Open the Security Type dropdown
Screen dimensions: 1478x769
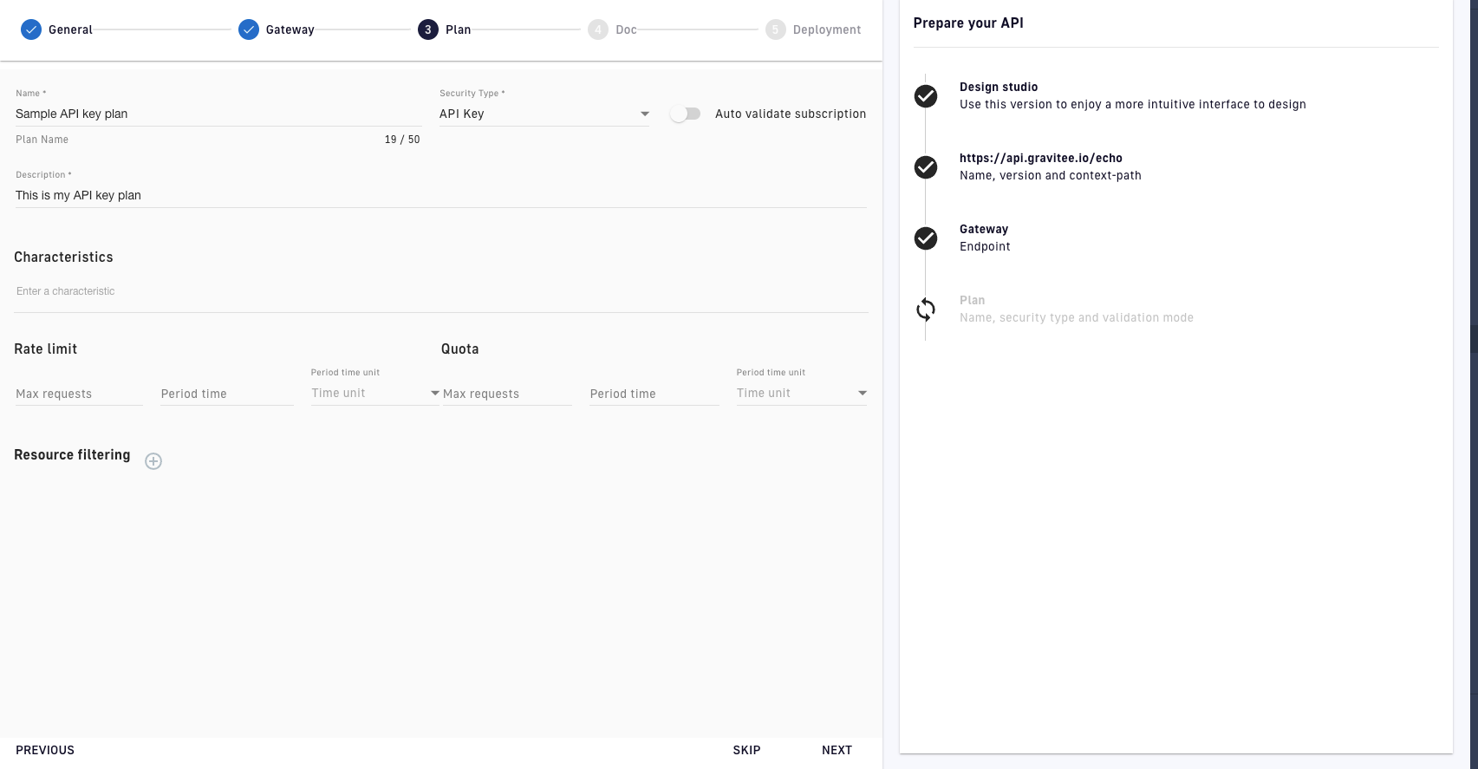(544, 114)
